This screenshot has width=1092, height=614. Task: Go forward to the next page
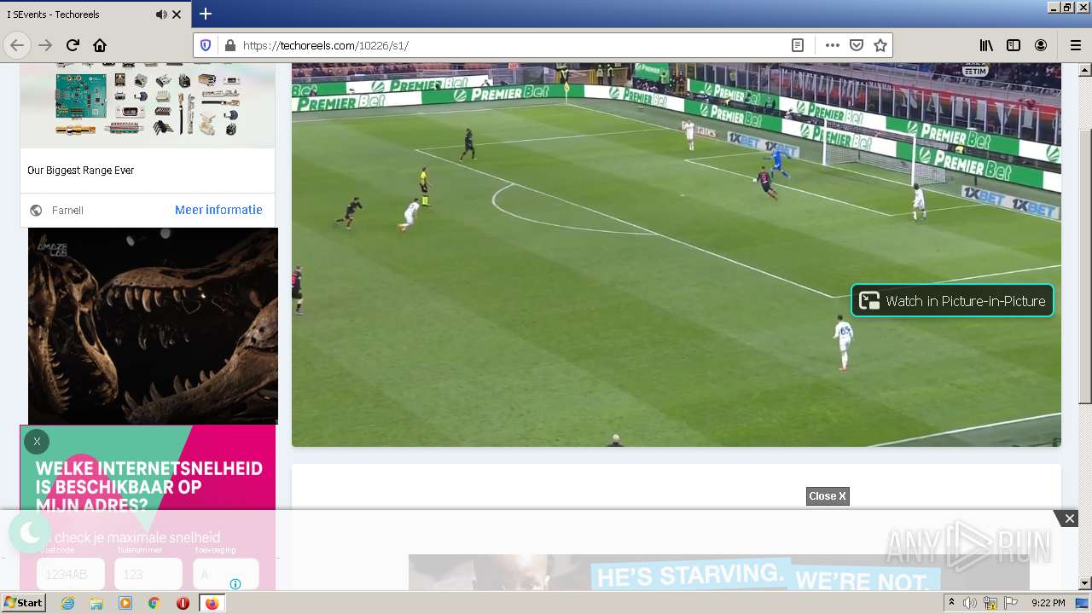pos(45,45)
